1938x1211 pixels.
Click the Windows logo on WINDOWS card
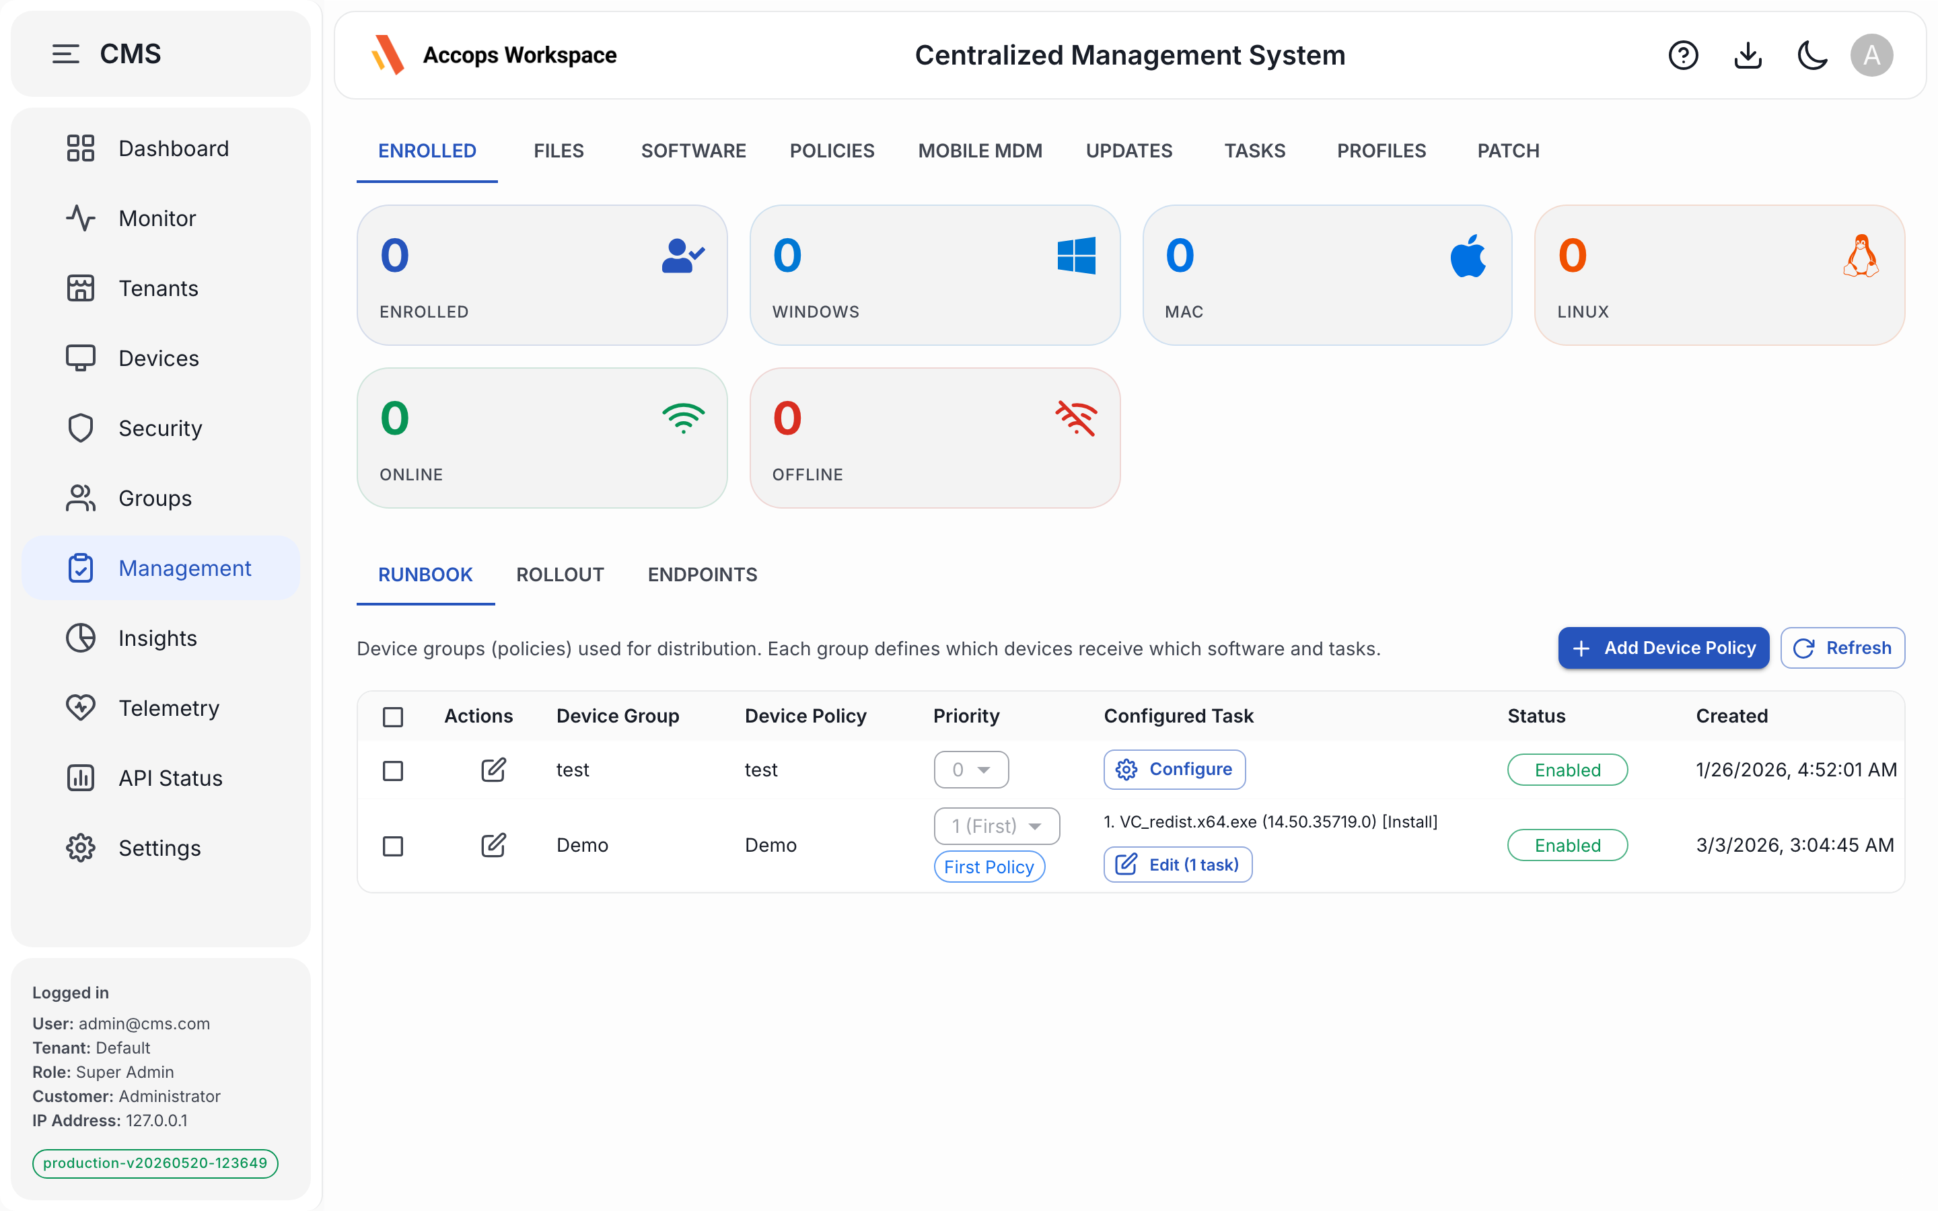1076,256
